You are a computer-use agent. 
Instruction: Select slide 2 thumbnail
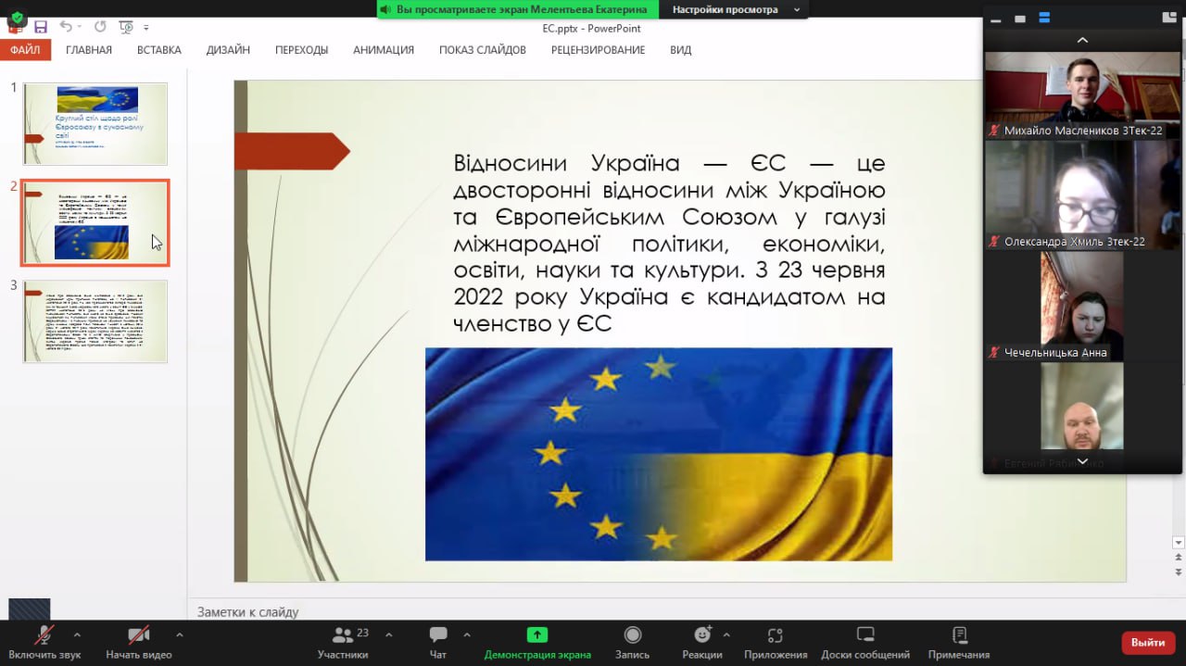pos(95,223)
